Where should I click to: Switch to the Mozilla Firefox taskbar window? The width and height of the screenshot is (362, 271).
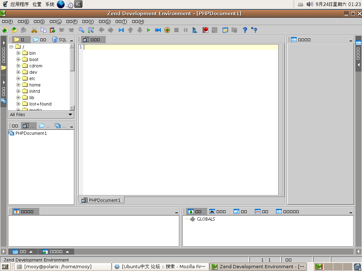[160, 267]
